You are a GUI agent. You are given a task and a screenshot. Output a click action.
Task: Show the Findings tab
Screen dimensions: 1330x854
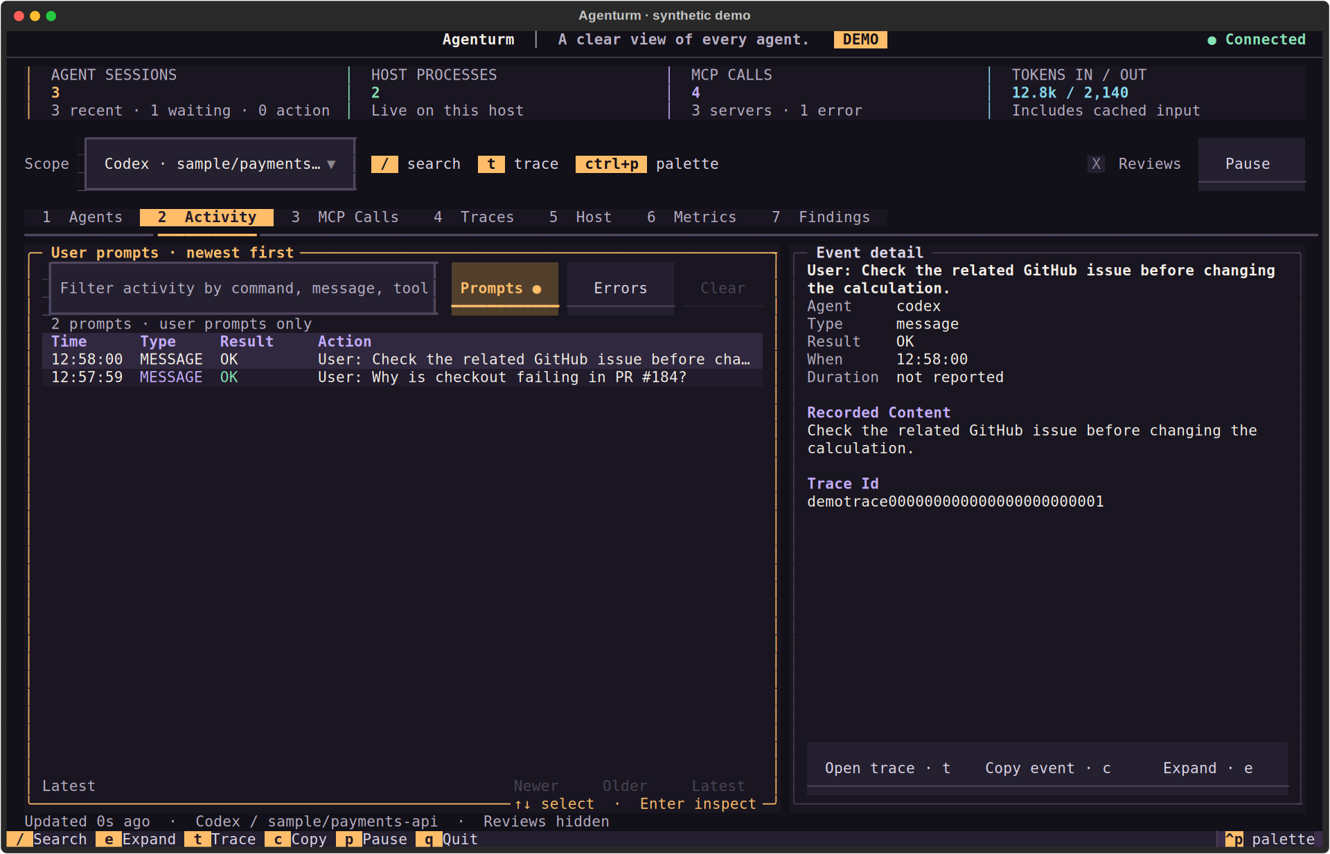click(821, 217)
